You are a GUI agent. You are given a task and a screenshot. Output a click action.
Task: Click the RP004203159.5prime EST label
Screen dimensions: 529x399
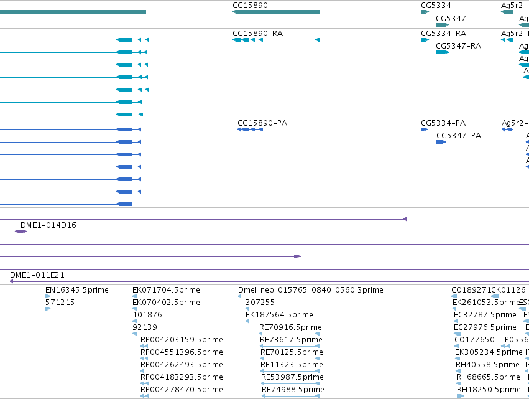[x=182, y=340]
